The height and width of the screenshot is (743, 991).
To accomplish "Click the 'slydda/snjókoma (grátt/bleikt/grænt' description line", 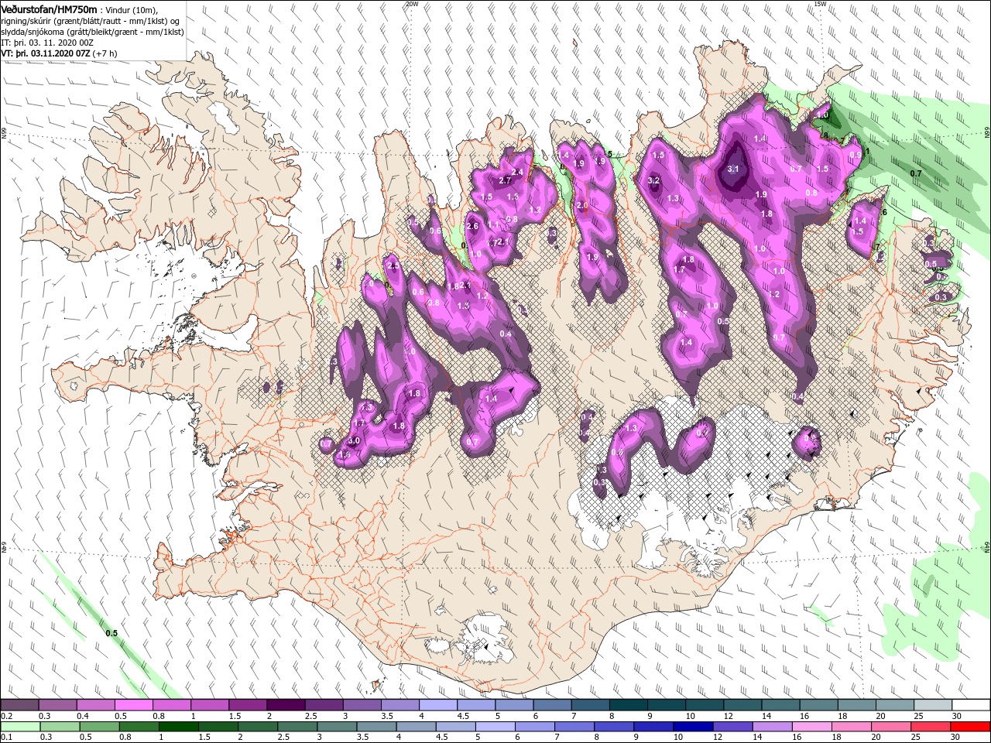I will point(92,32).
